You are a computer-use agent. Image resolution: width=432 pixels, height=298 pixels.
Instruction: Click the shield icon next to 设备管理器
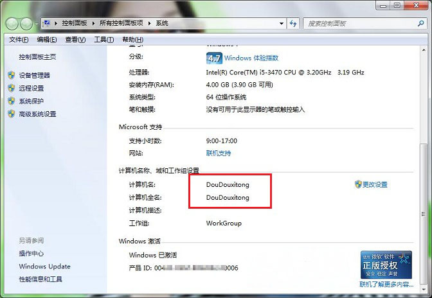12,75
